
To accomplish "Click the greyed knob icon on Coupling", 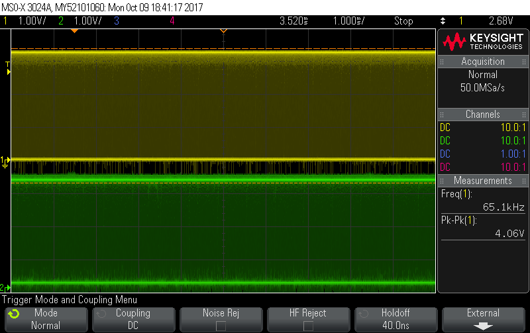I will (x=101, y=314).
